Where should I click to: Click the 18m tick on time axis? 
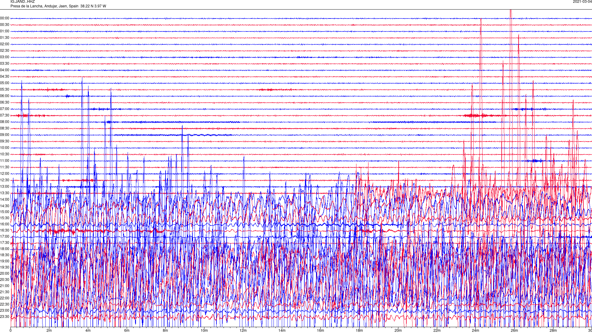click(x=359, y=331)
